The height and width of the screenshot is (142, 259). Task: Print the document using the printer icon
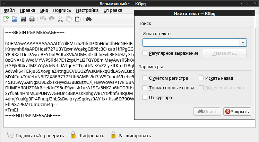pos(32,19)
